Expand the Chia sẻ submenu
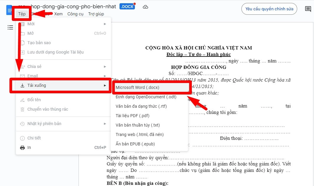Image resolution: width=314 pixels, height=186 pixels. (x=105, y=67)
